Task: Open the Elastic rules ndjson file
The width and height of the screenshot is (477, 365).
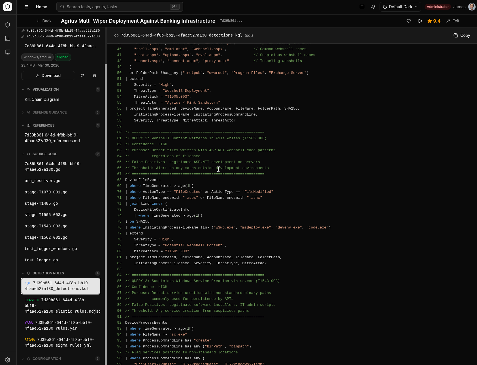Action: 61,306
